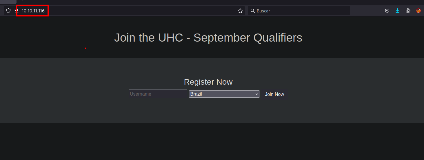Click the Register Now heading text

(x=208, y=82)
